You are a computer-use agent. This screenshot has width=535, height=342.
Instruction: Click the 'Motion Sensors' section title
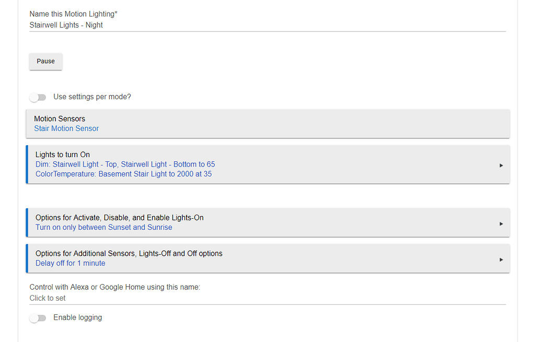click(60, 119)
